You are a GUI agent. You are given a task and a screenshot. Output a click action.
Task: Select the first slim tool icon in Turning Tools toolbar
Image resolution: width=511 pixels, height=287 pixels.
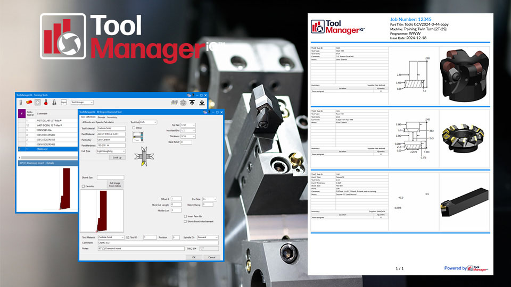[21, 102]
